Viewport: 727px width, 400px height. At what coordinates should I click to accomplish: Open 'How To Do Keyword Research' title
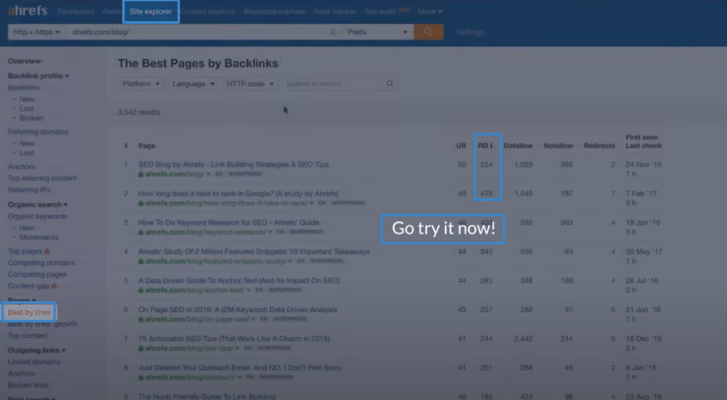click(229, 223)
